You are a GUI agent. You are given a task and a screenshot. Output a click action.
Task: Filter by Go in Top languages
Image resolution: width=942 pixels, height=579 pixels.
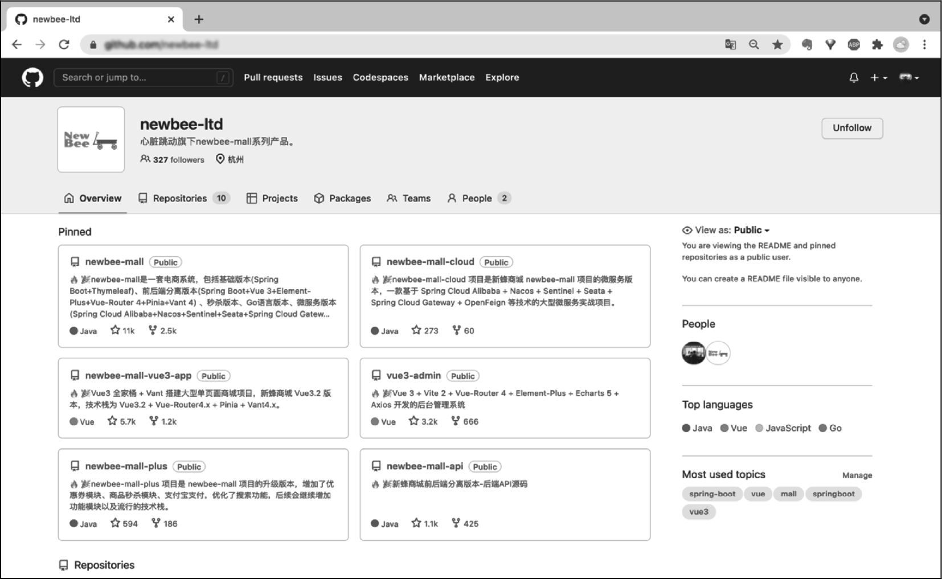click(x=830, y=428)
